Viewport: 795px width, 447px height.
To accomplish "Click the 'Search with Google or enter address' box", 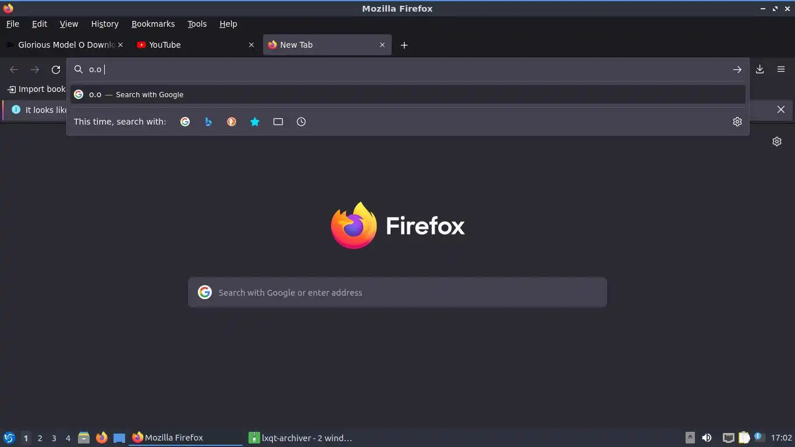I will (397, 292).
